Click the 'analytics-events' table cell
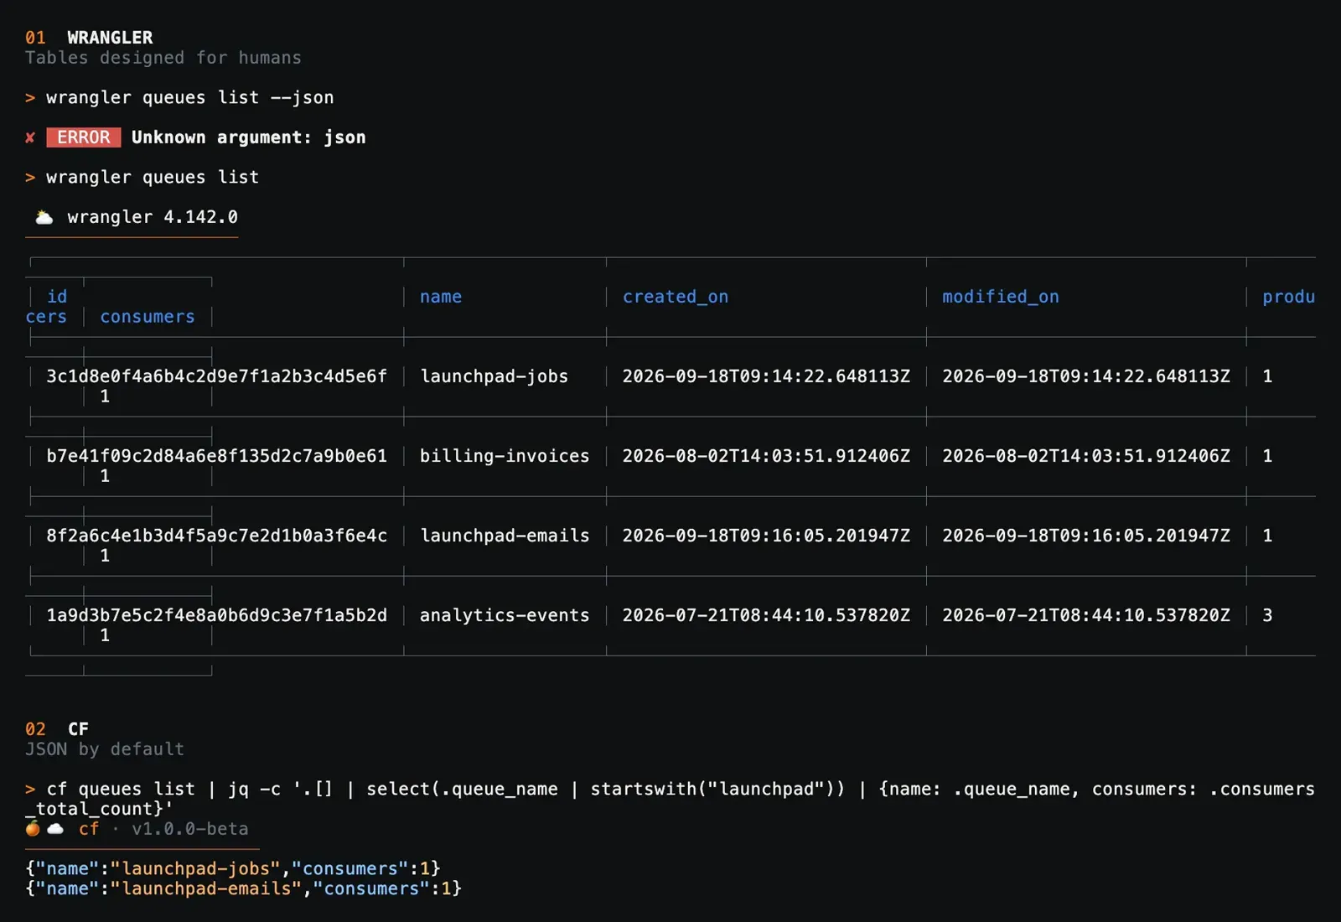1341x922 pixels. (x=505, y=615)
